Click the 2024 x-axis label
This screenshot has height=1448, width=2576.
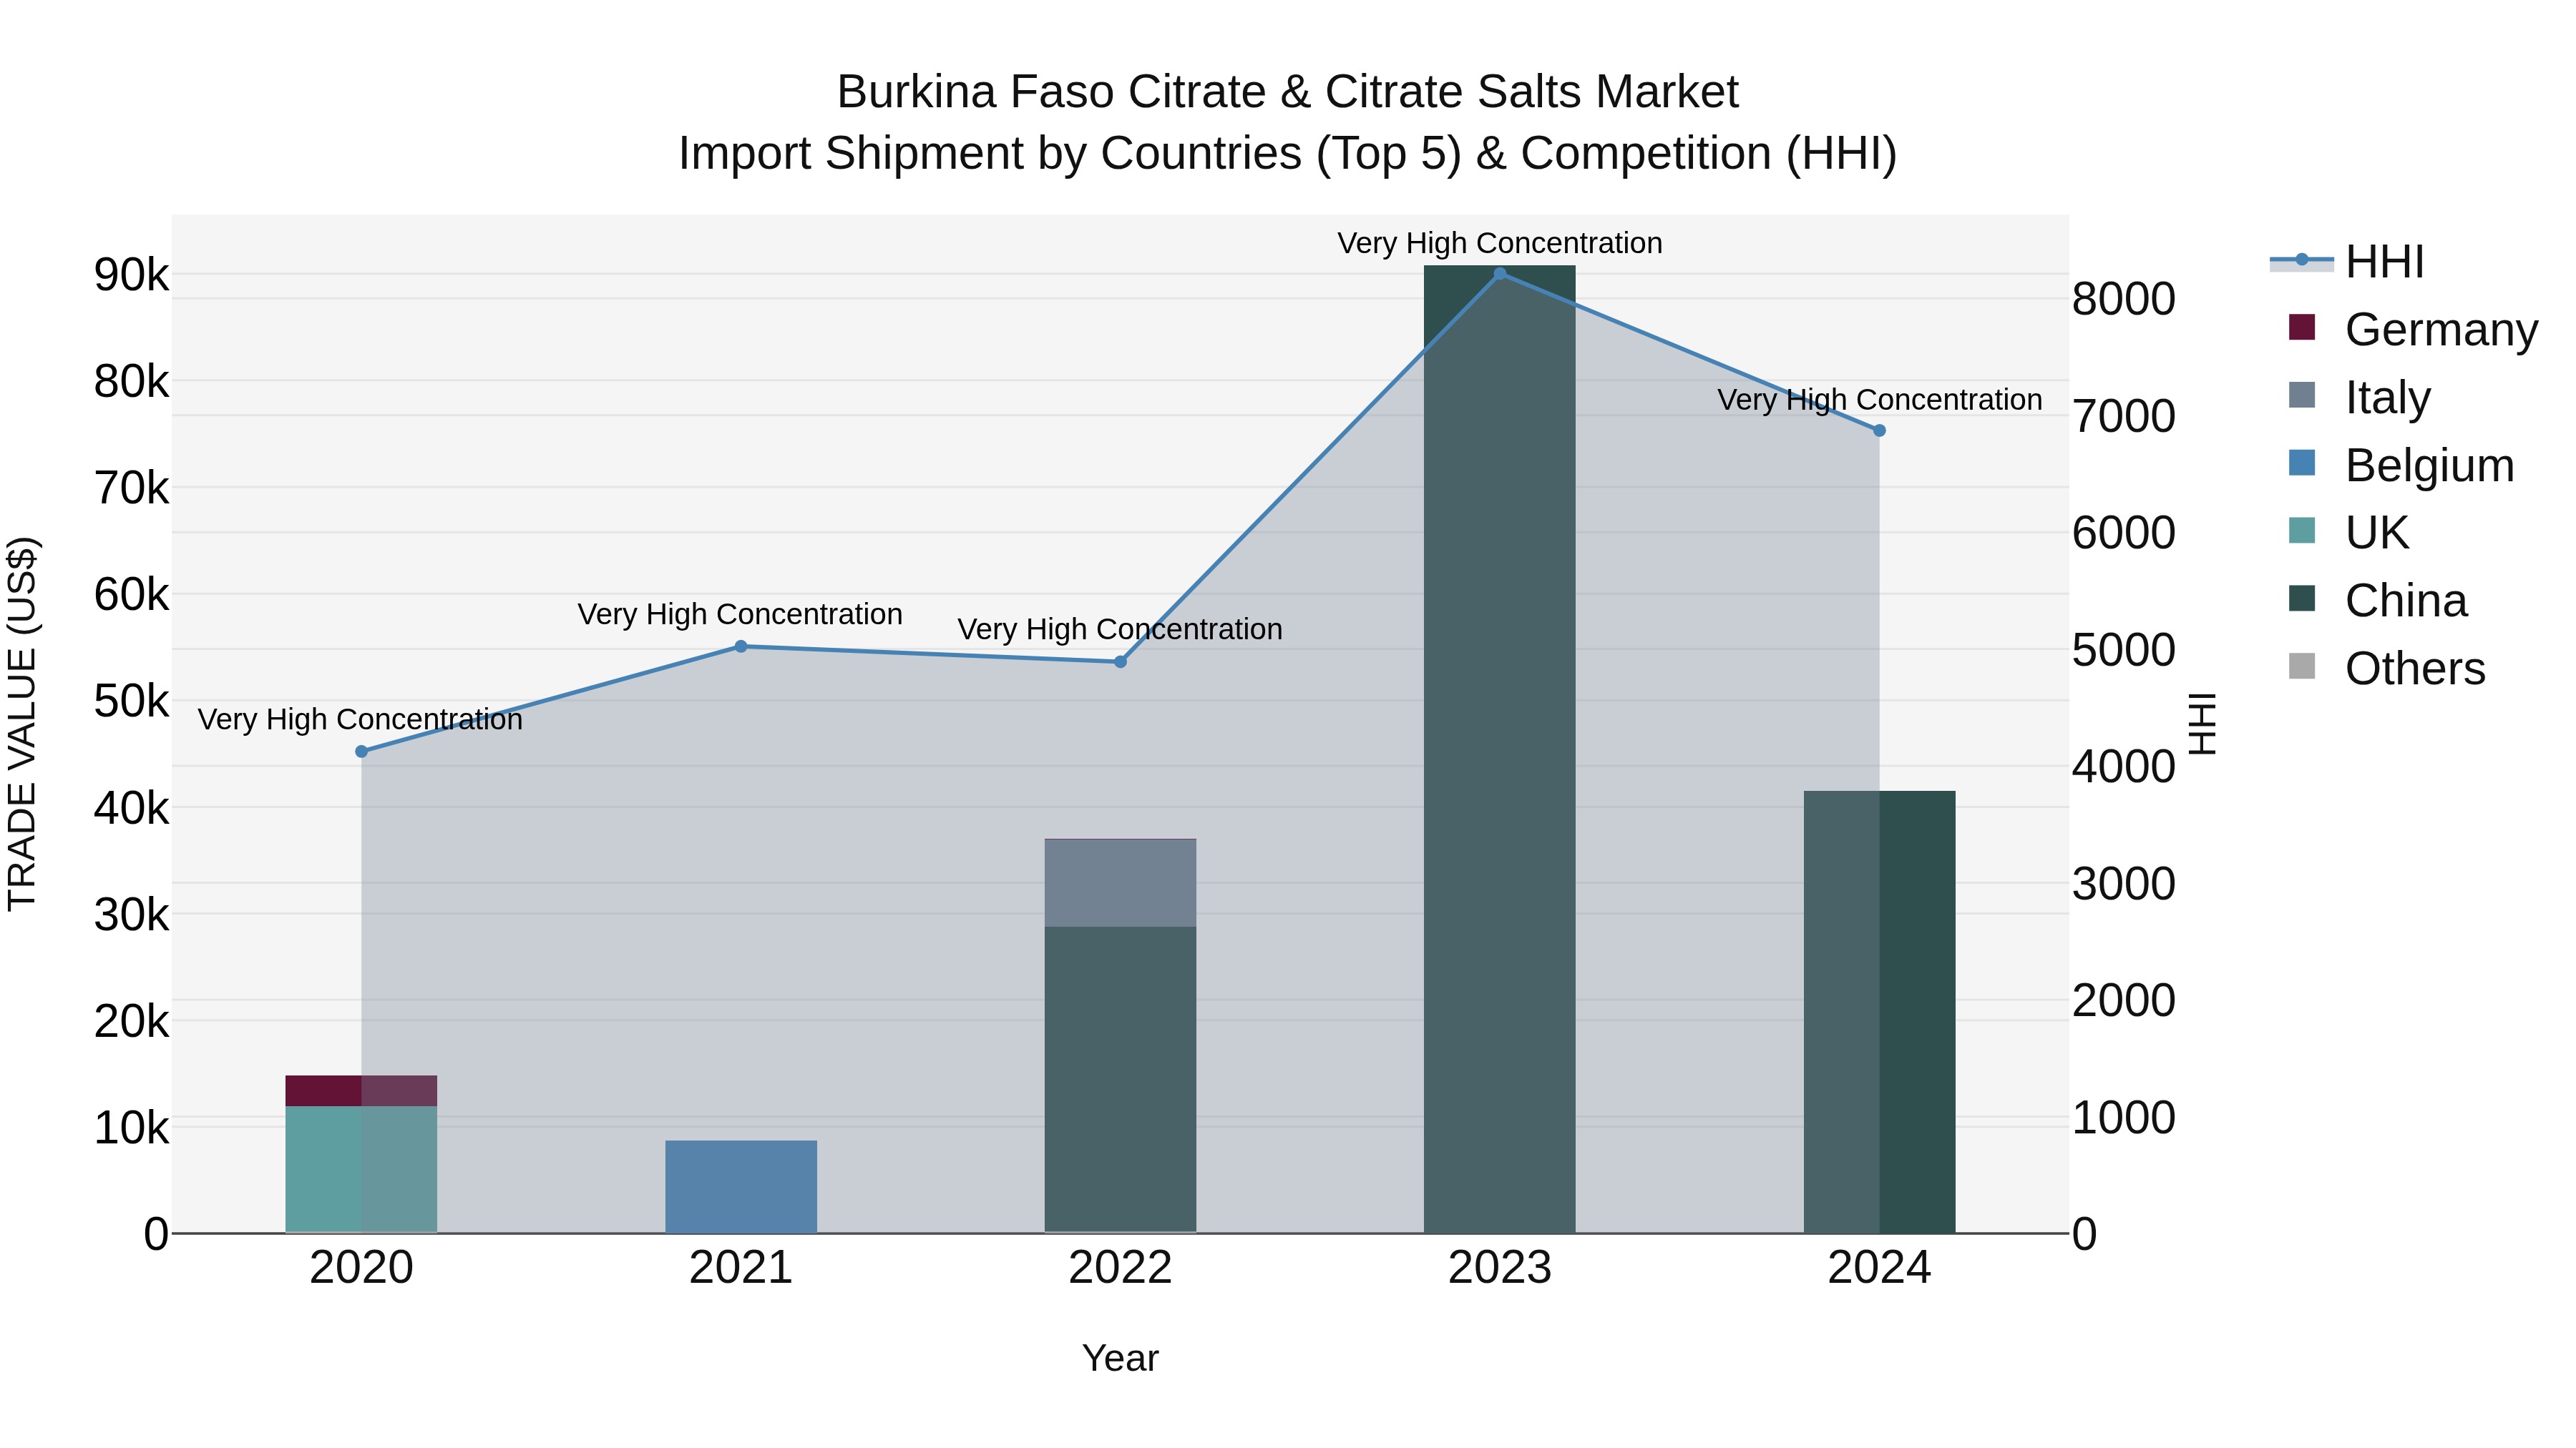click(x=1879, y=1268)
